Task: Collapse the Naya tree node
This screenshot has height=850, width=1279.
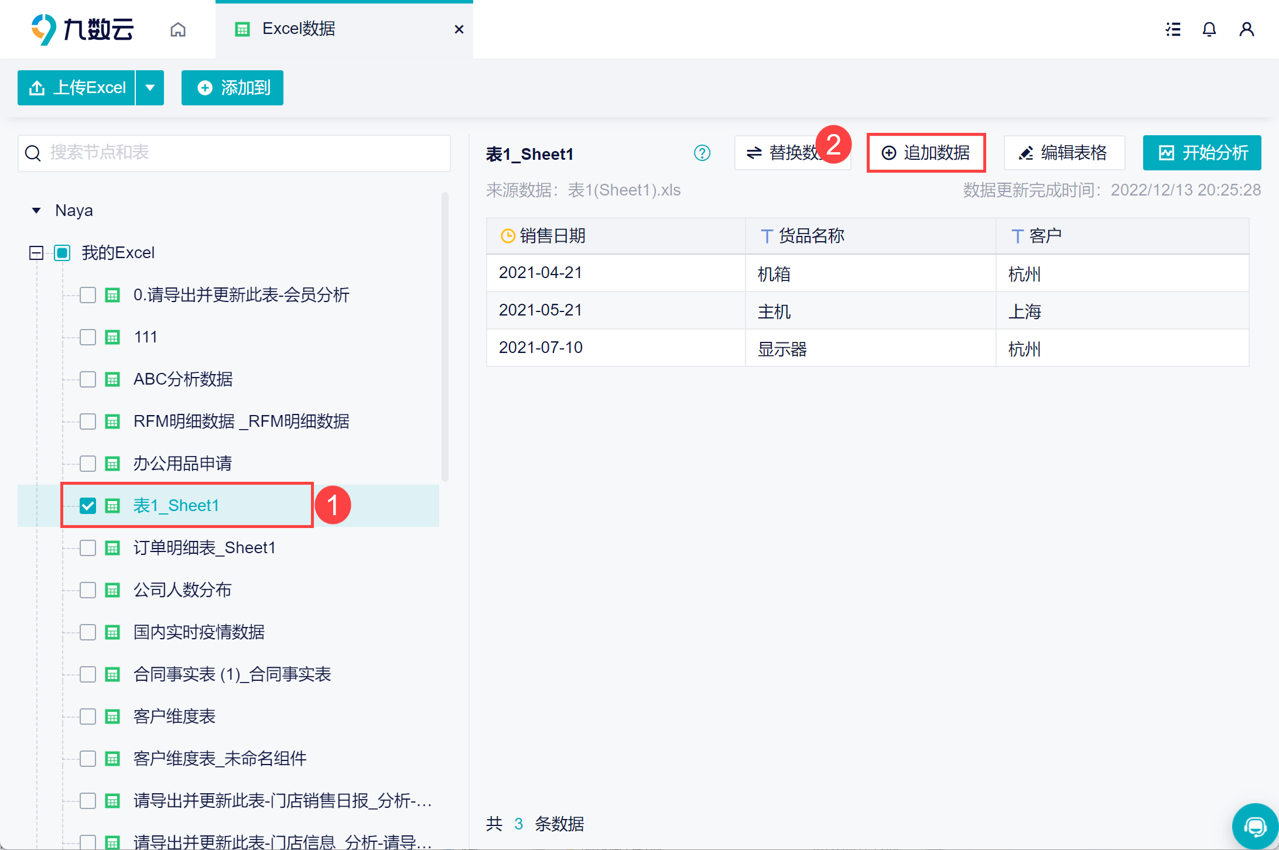Action: pos(36,211)
